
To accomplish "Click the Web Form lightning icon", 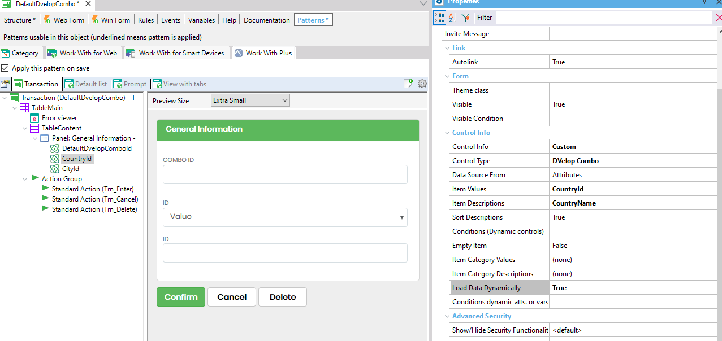I will click(x=47, y=20).
